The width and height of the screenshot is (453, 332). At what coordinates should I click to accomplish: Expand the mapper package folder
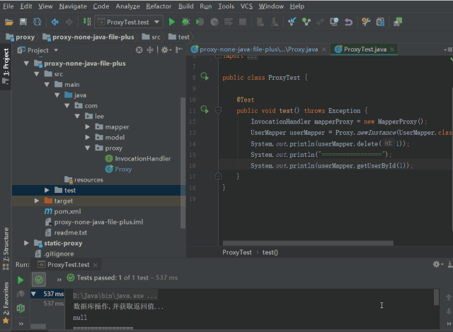88,127
